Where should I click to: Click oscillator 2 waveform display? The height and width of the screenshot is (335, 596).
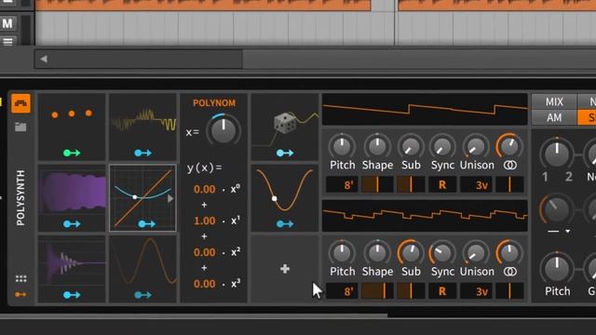[x=425, y=216]
